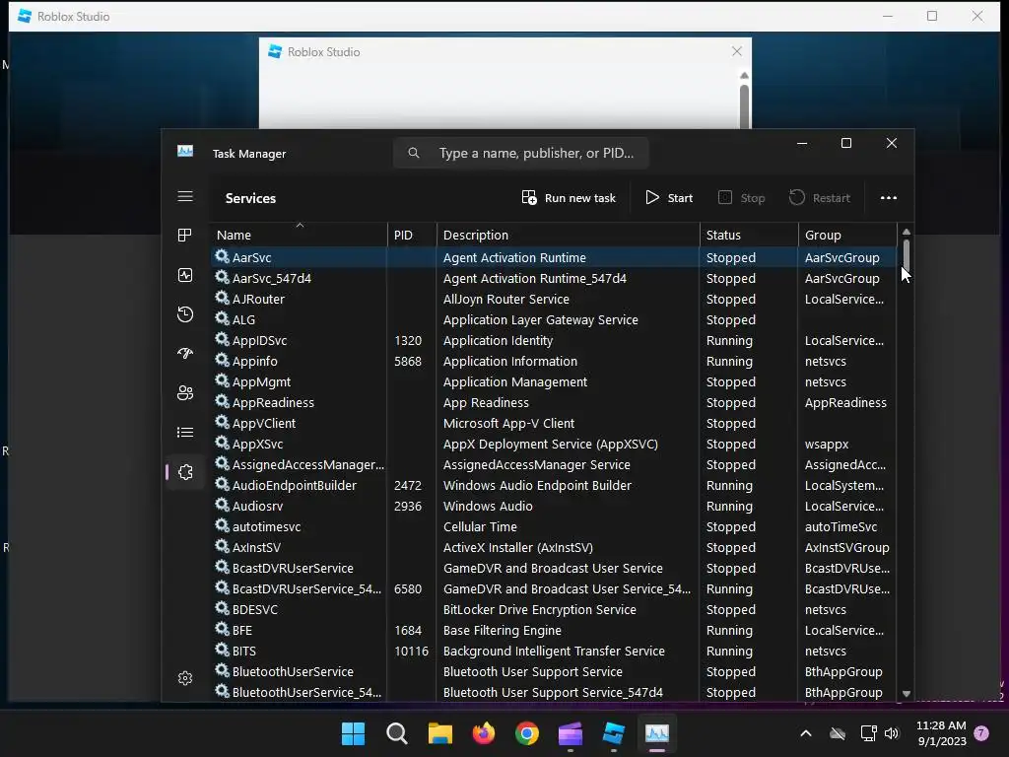Open Details page in sidebar
The image size is (1009, 757).
185,432
